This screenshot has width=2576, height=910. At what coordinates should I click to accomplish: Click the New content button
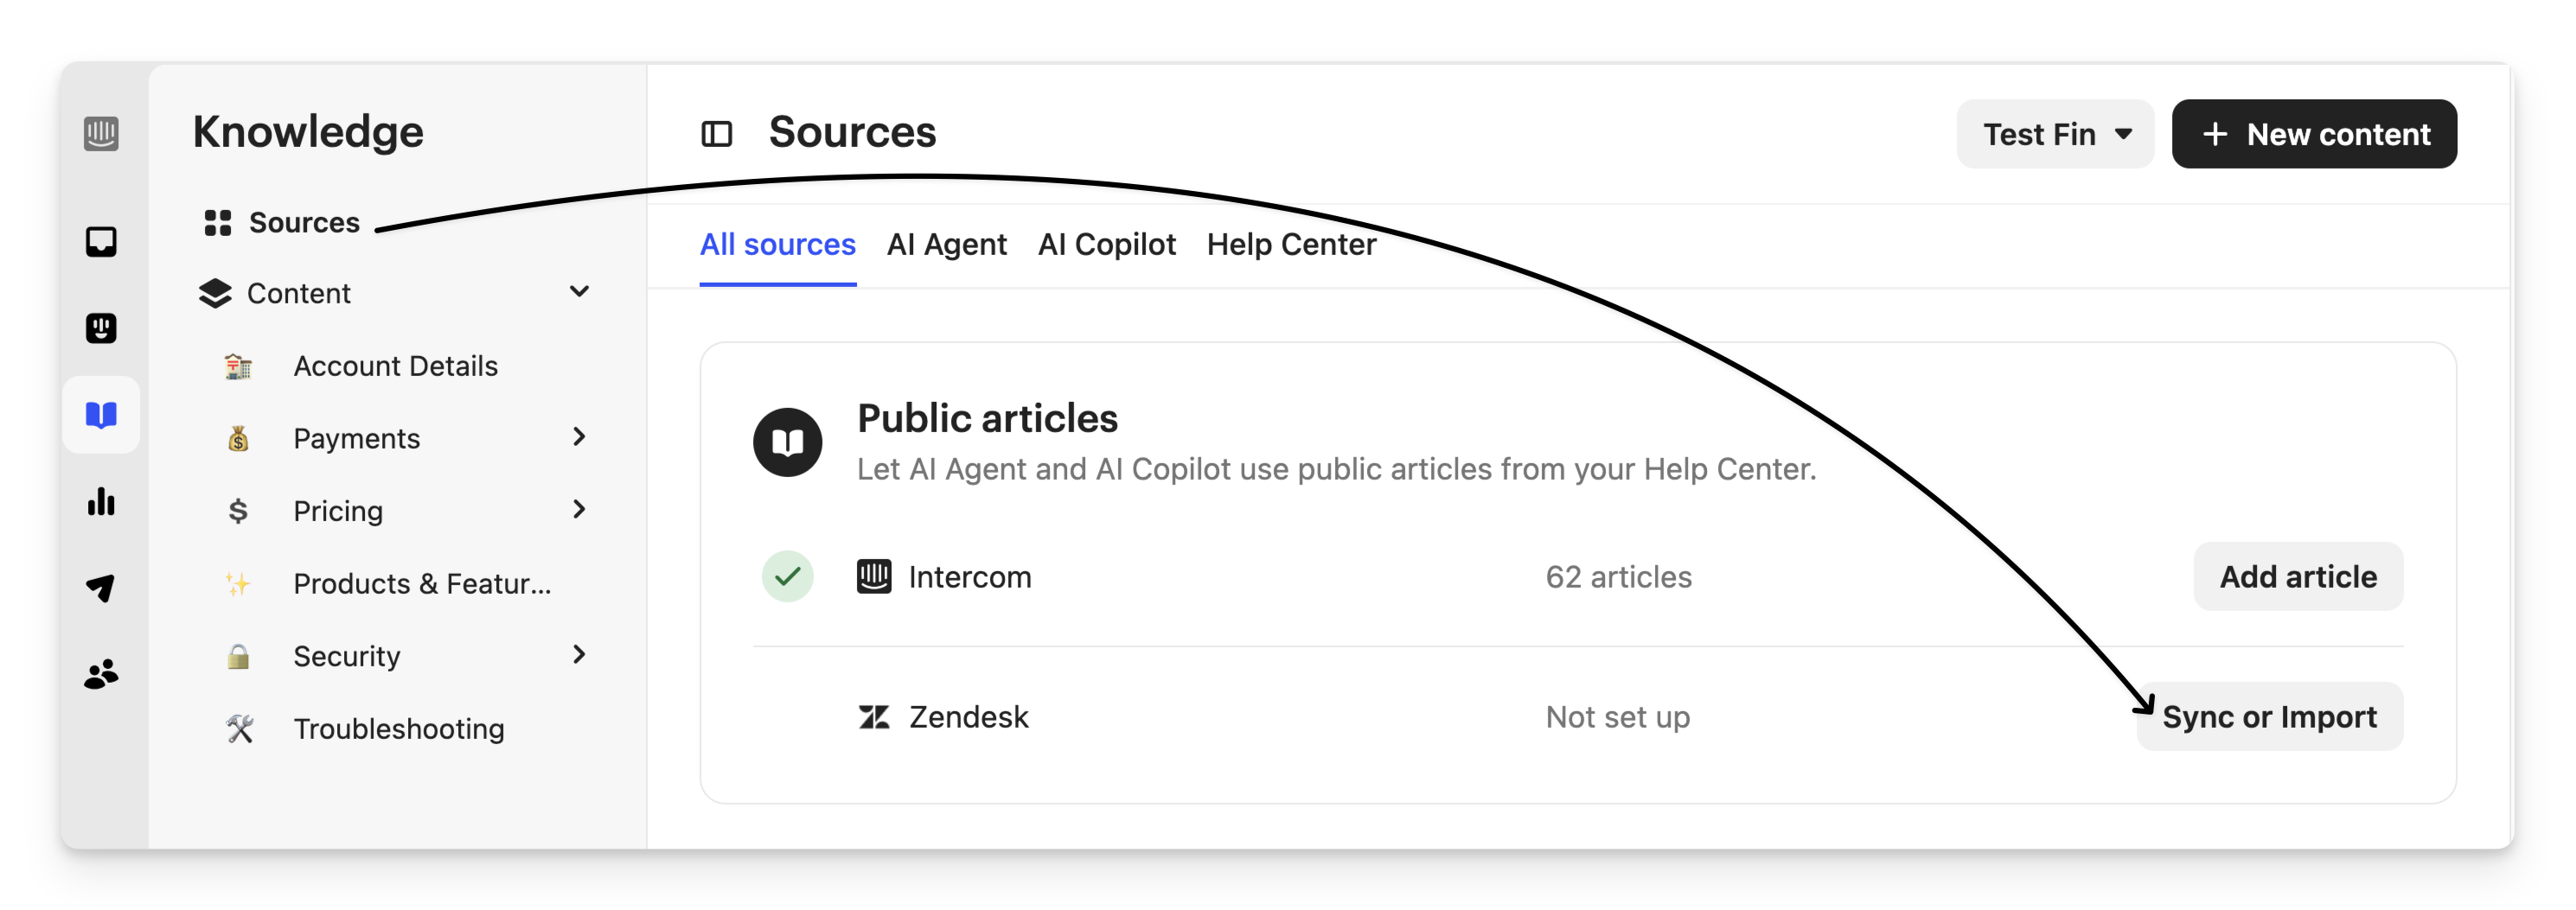click(x=2313, y=134)
